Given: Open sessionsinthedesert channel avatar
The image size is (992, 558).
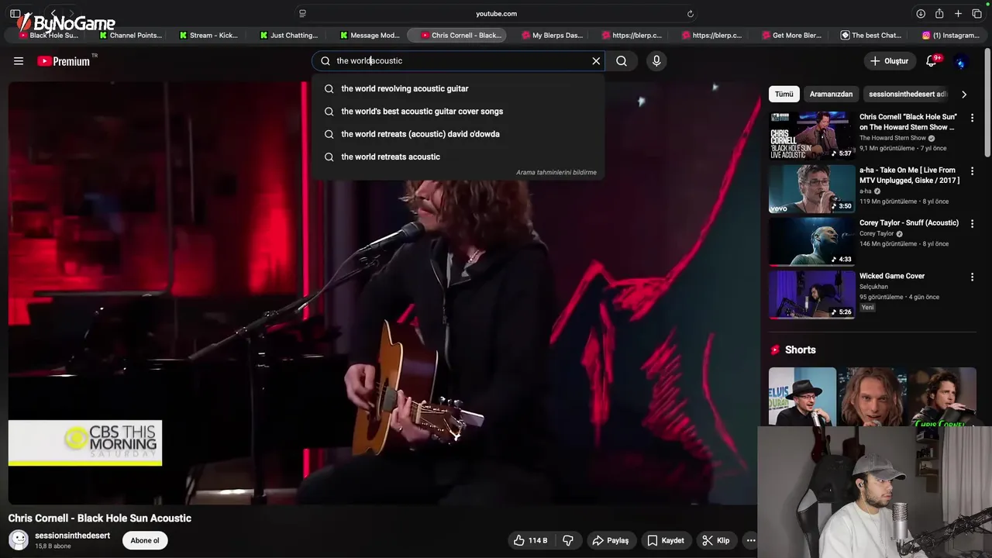Looking at the screenshot, I should tap(19, 540).
